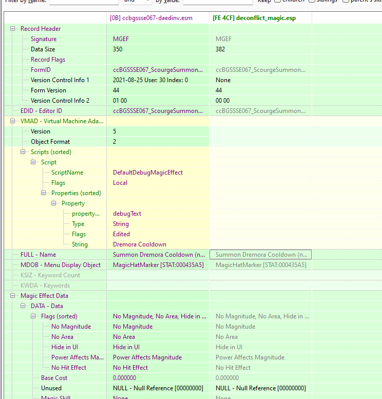Viewport: 382px width, 399px height.
Task: Select the Base Cost row label
Action: (54, 378)
